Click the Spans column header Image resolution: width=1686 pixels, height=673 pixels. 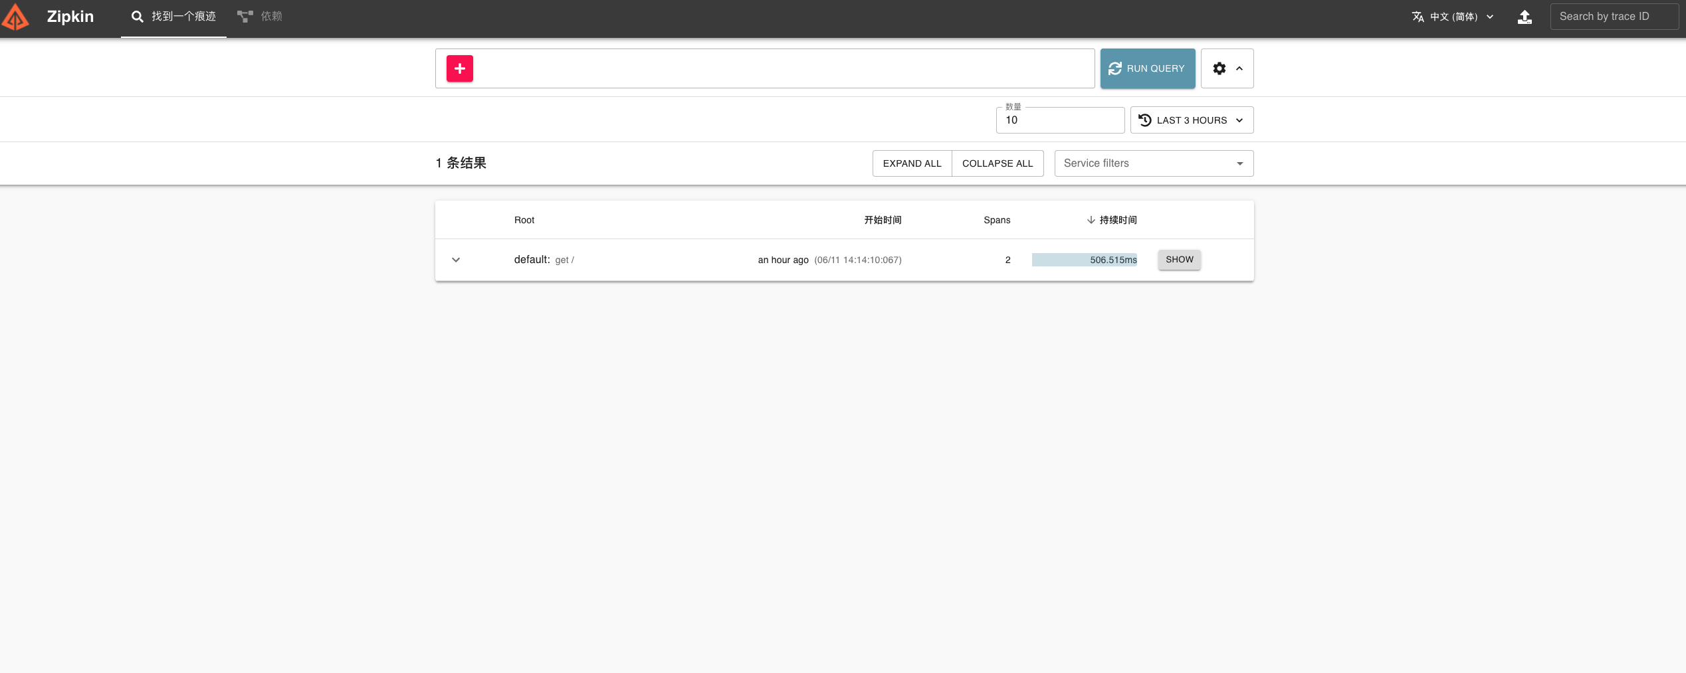tap(997, 220)
